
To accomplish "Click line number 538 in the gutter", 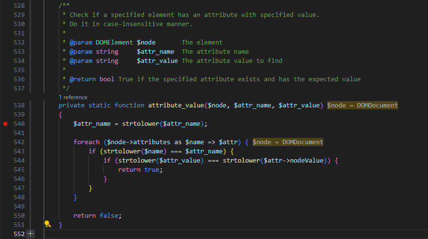I will pyautogui.click(x=19, y=105).
